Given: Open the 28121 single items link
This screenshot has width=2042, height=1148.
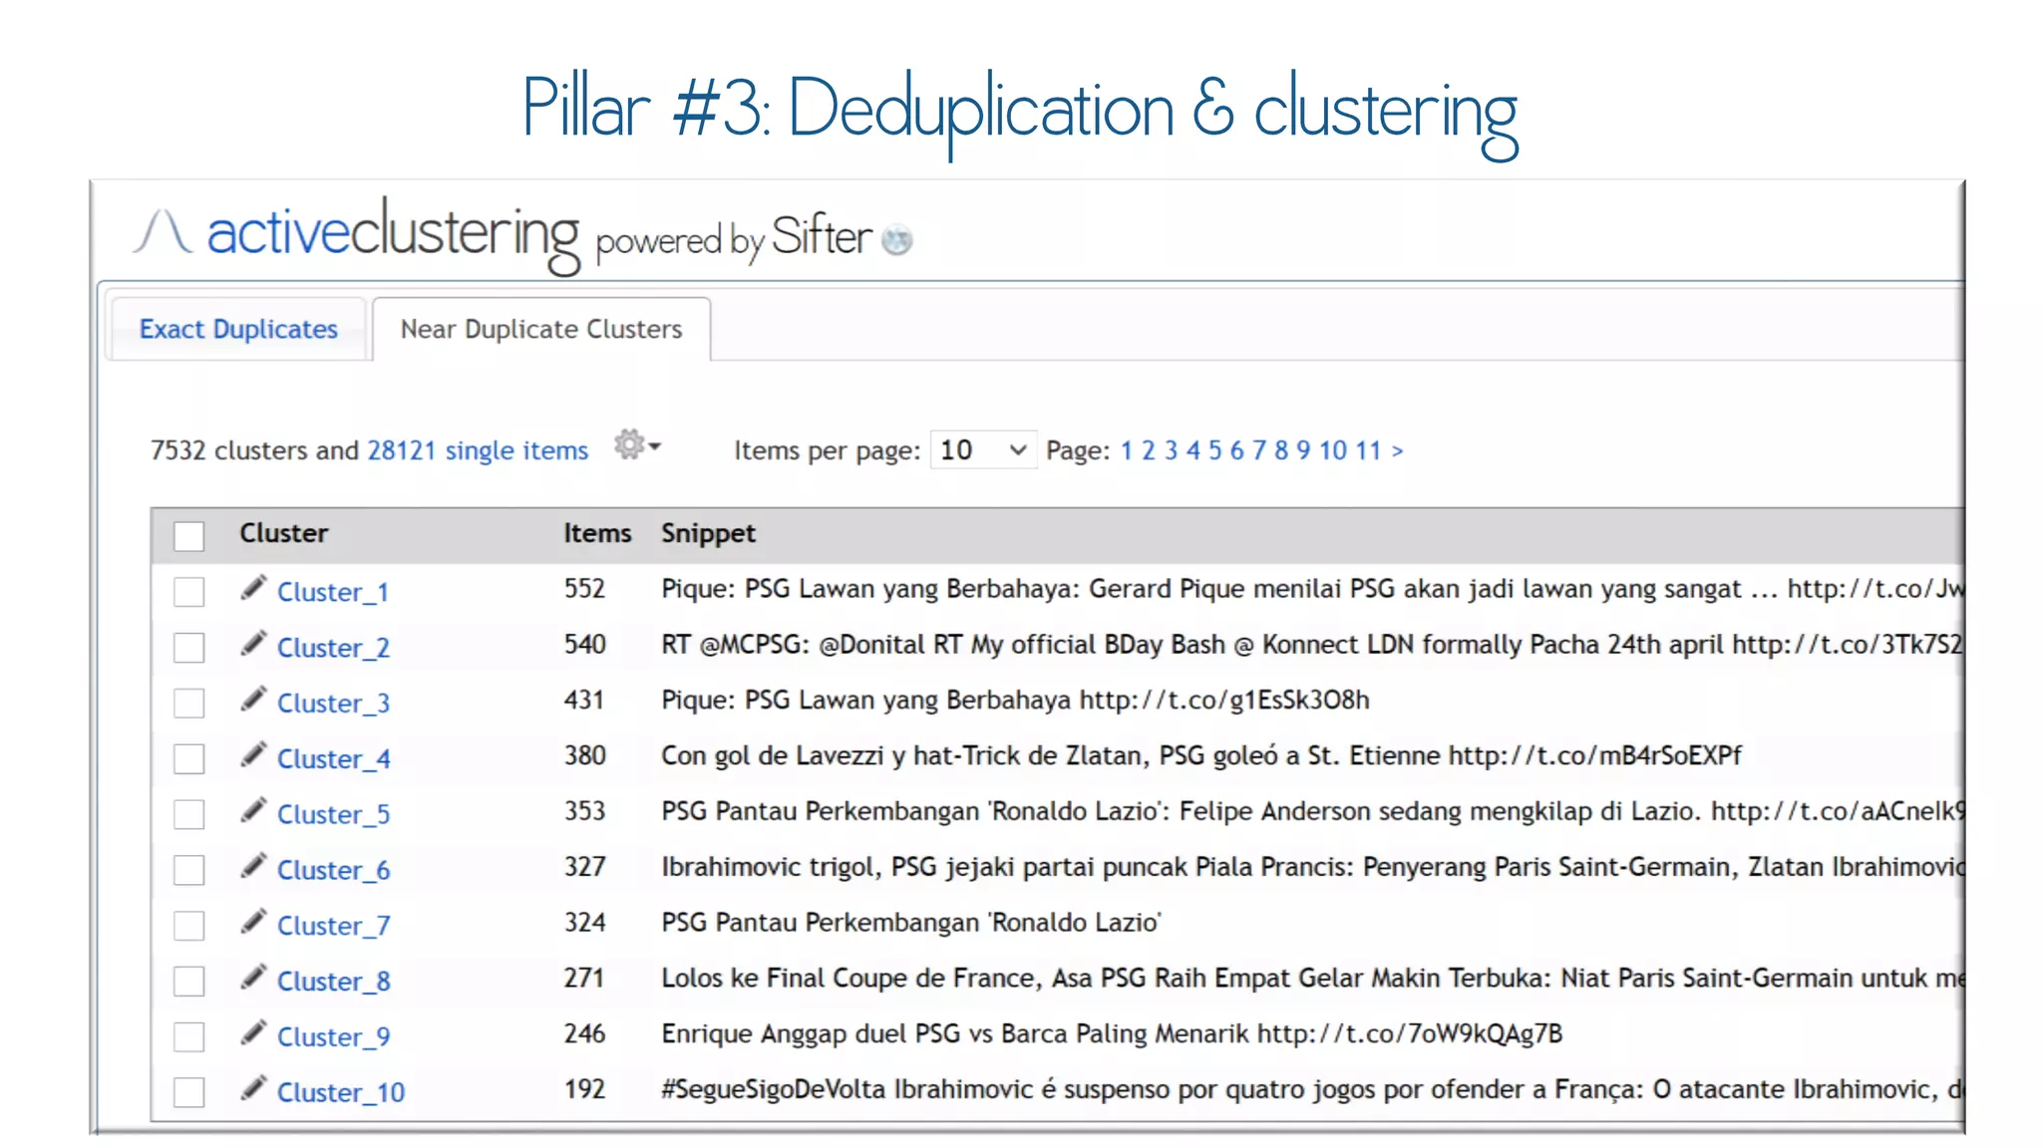Looking at the screenshot, I should point(478,450).
